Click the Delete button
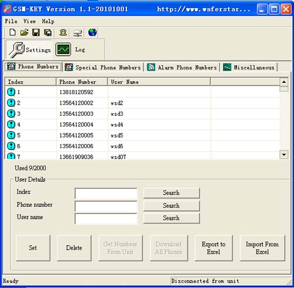 74,248
